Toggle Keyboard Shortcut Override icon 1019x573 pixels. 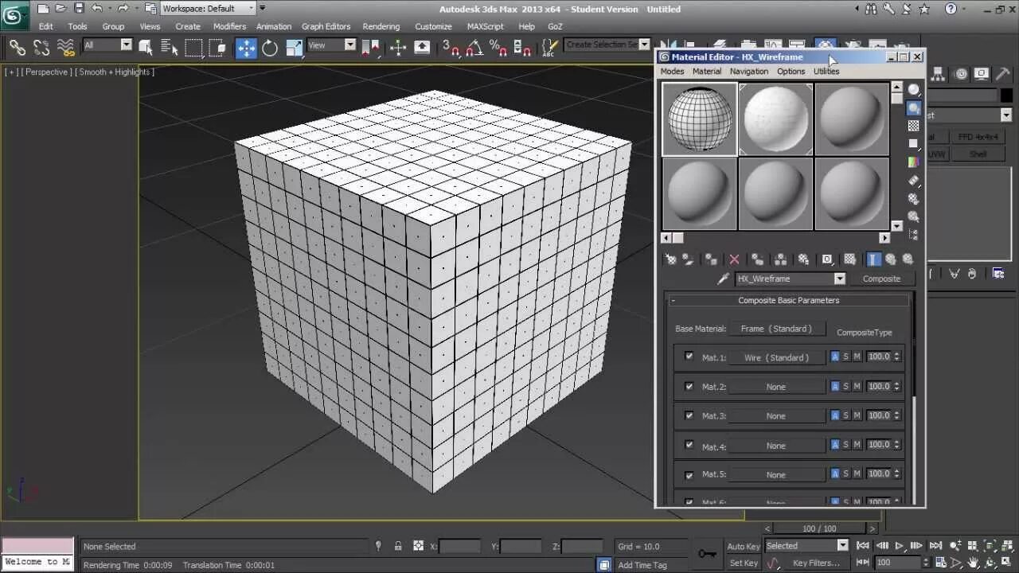[x=422, y=48]
